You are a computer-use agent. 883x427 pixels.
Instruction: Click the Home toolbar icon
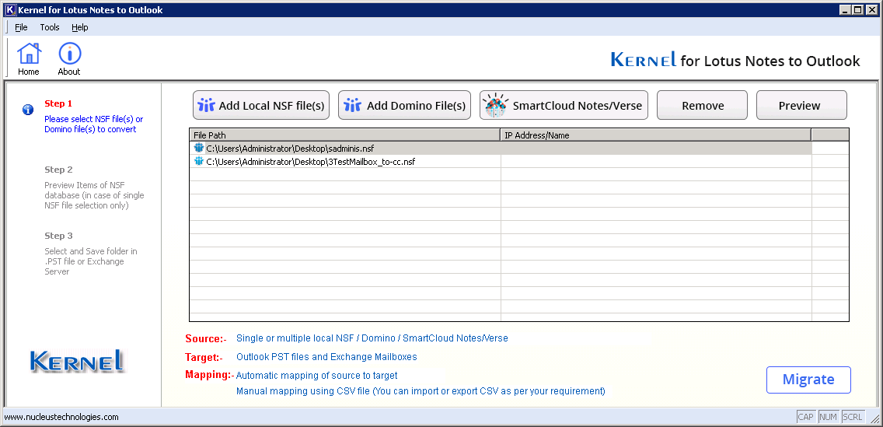tap(29, 59)
